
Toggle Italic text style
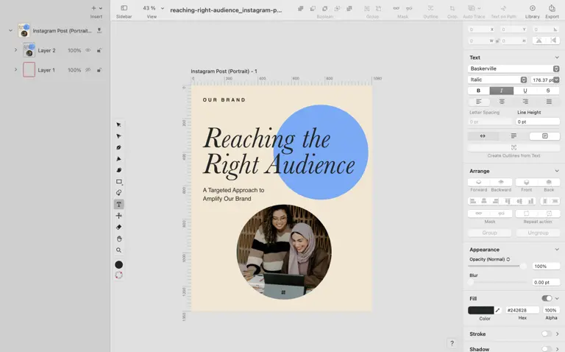pyautogui.click(x=501, y=91)
